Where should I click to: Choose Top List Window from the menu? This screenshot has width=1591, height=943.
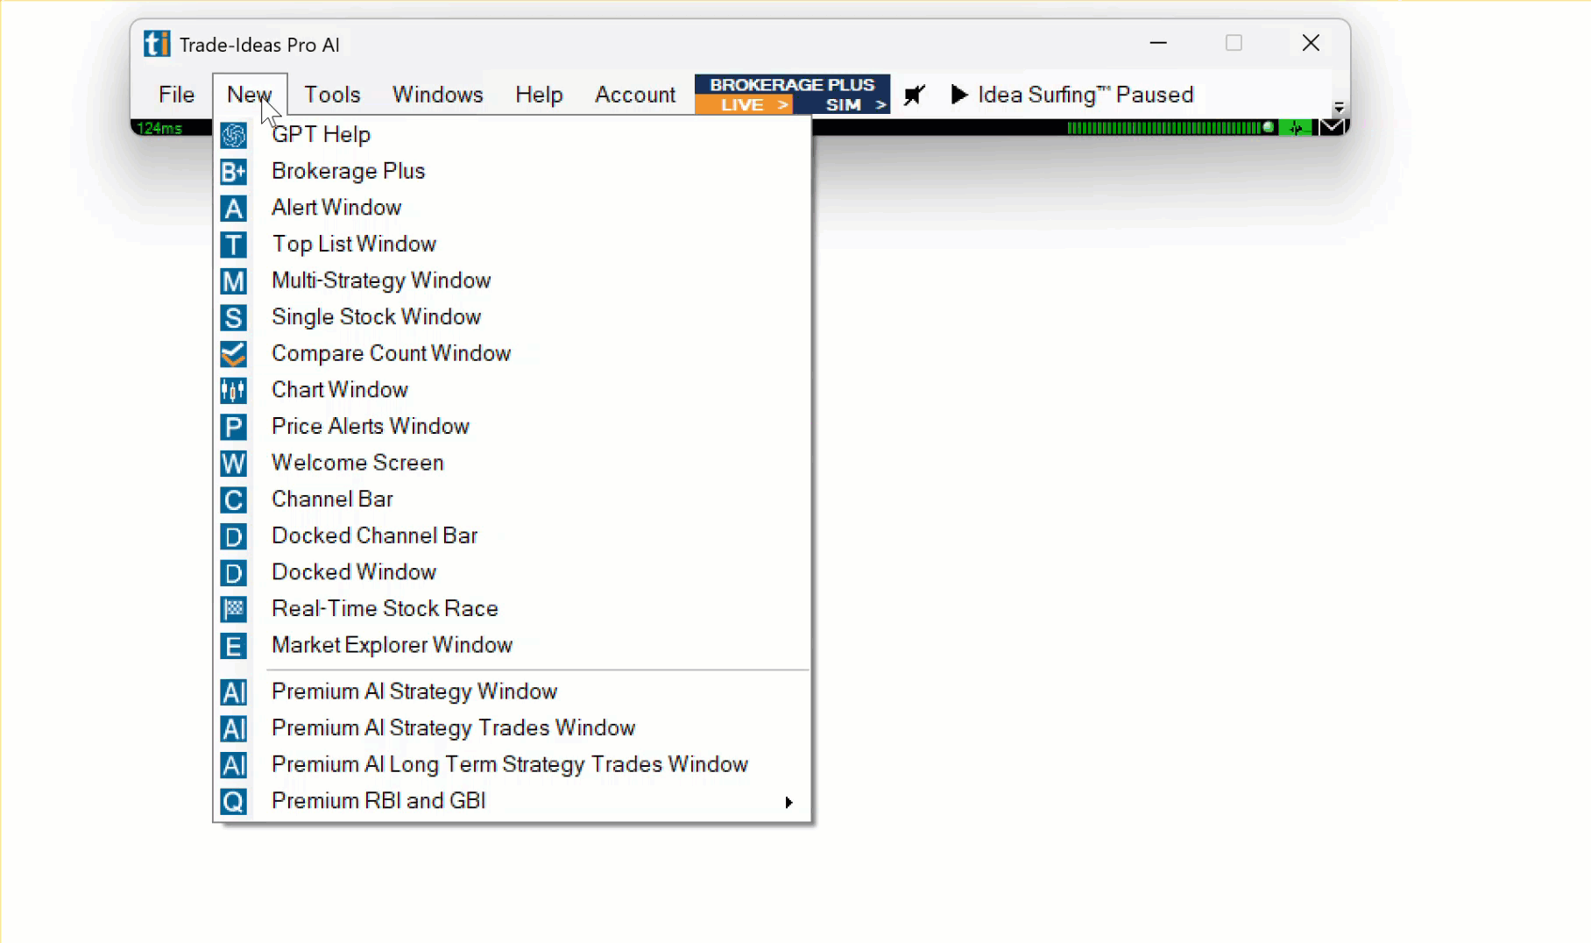point(513,245)
